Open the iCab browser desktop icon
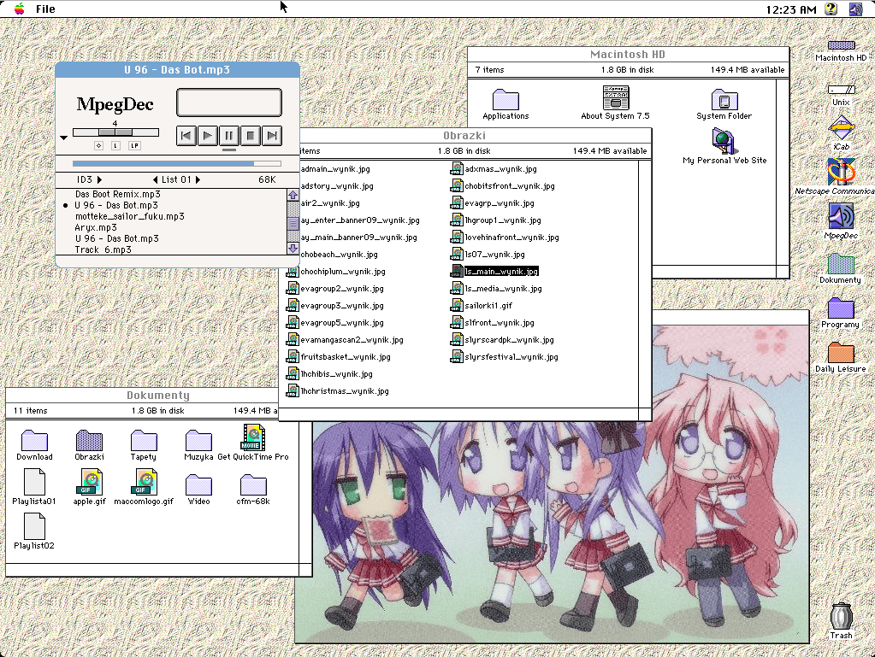The width and height of the screenshot is (875, 657). pos(841,130)
